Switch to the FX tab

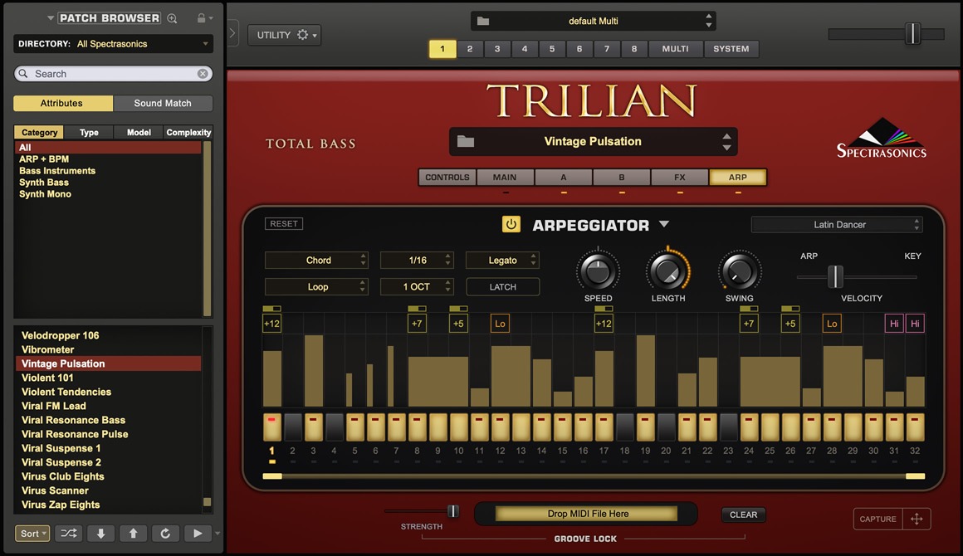point(679,177)
